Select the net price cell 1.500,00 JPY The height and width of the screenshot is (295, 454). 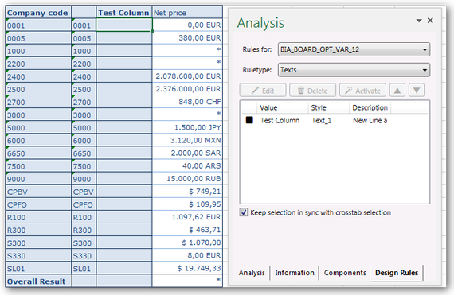tap(187, 127)
